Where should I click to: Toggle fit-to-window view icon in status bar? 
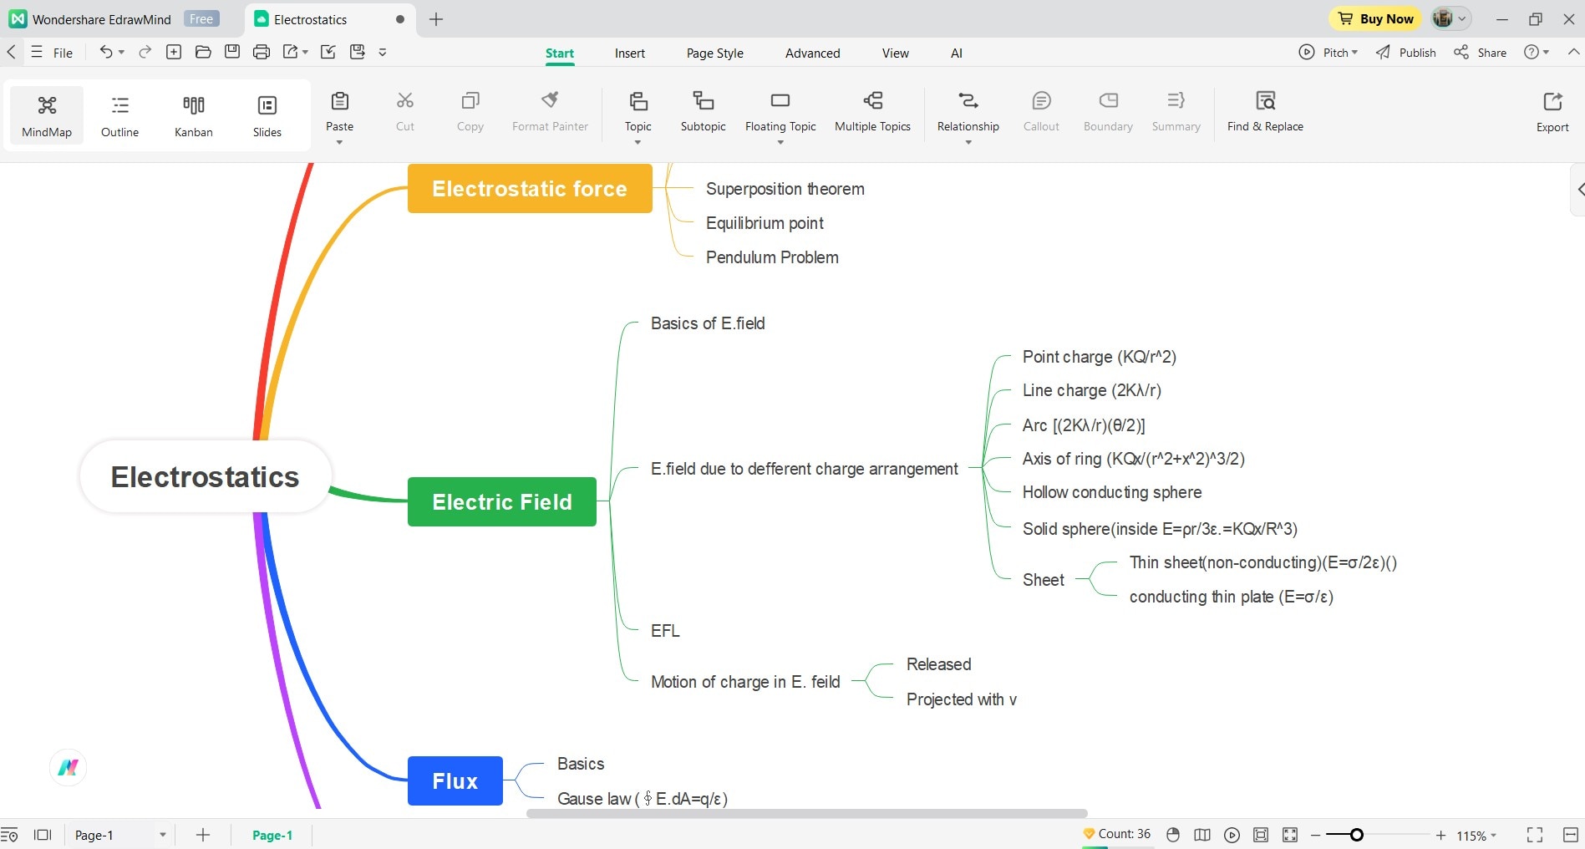pyautogui.click(x=1261, y=835)
